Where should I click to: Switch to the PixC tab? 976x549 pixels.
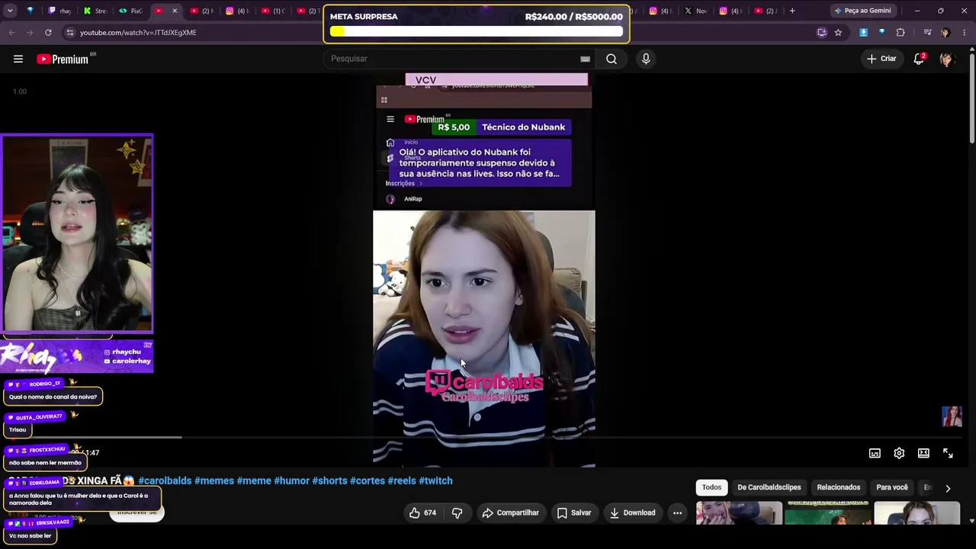(132, 11)
